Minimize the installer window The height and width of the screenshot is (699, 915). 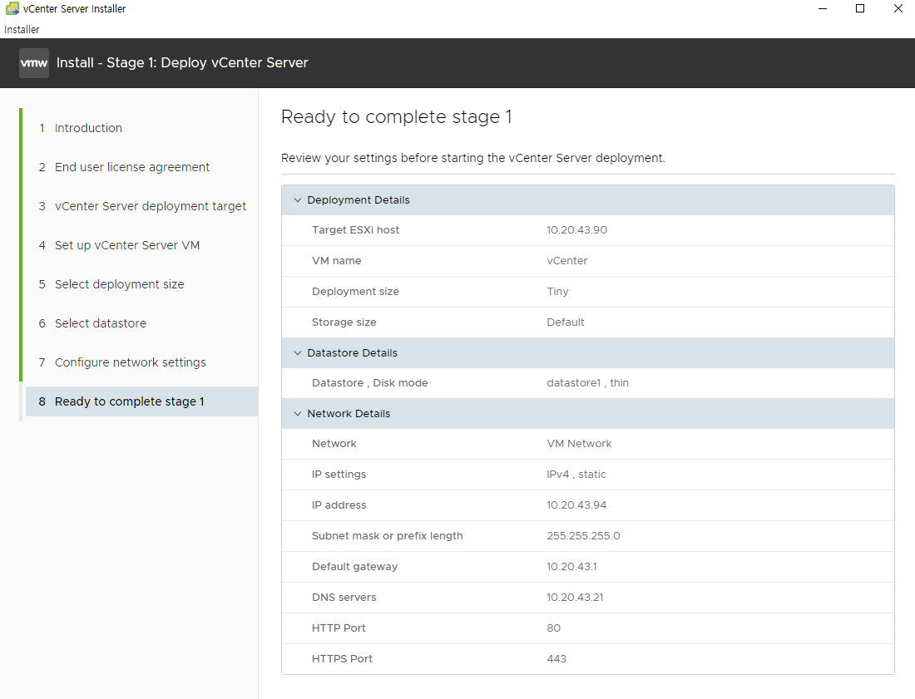click(823, 9)
